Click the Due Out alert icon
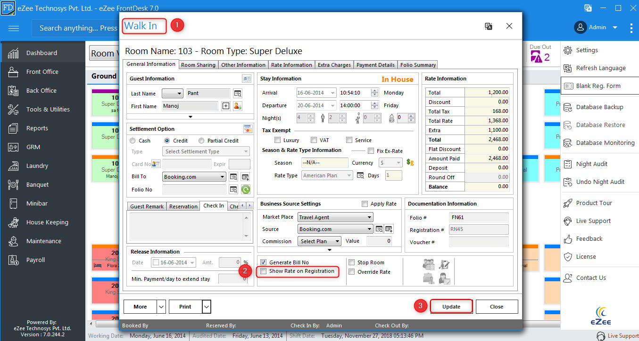This screenshot has width=639, height=341. 536,57
